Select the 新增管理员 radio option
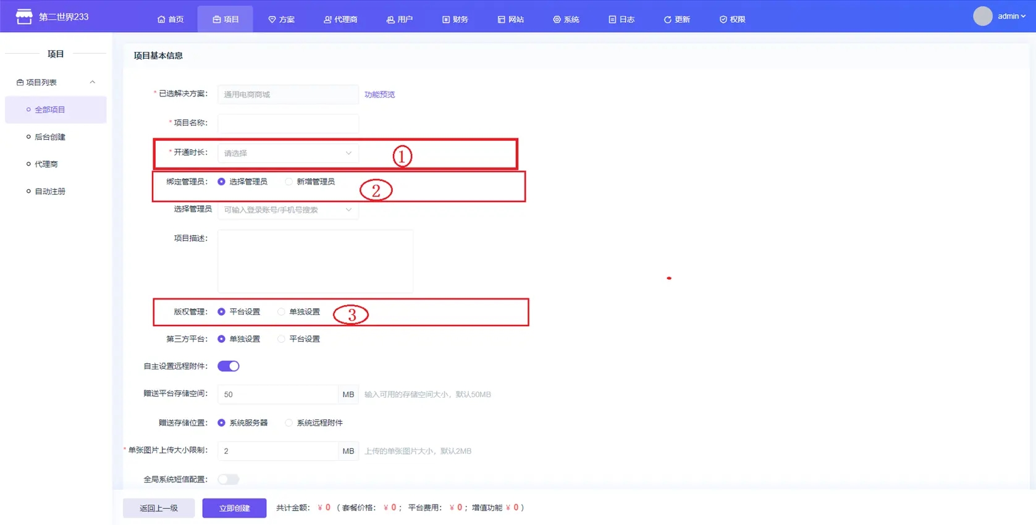Image resolution: width=1036 pixels, height=525 pixels. 288,182
